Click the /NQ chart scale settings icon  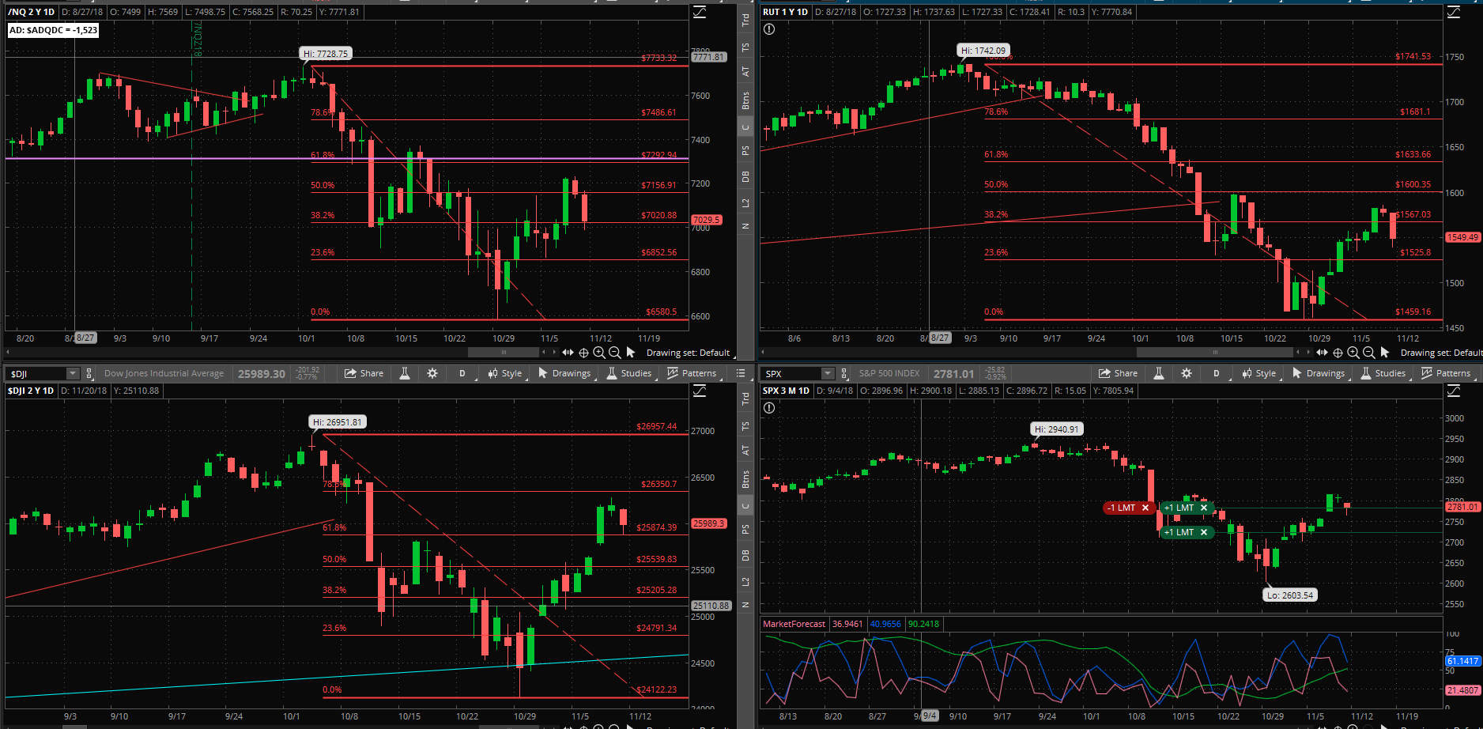(700, 12)
